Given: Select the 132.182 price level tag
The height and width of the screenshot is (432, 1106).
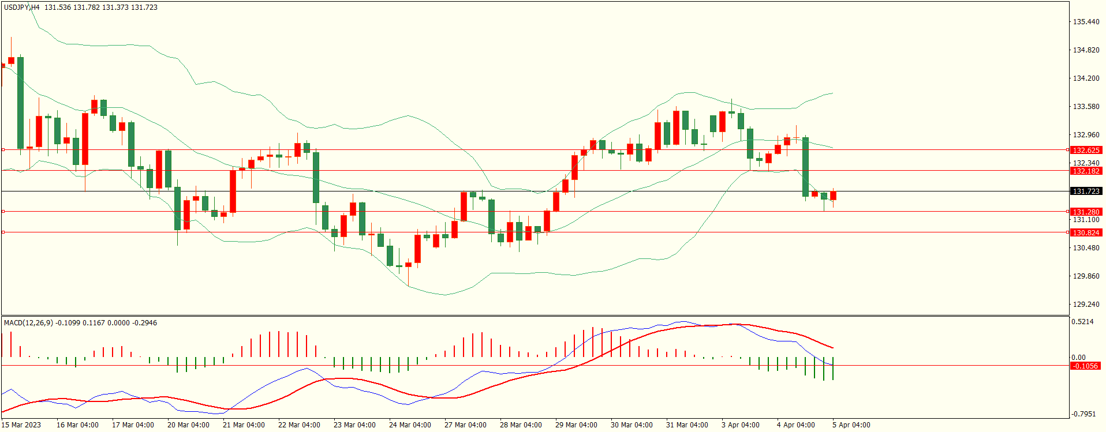Looking at the screenshot, I should click(x=1085, y=171).
